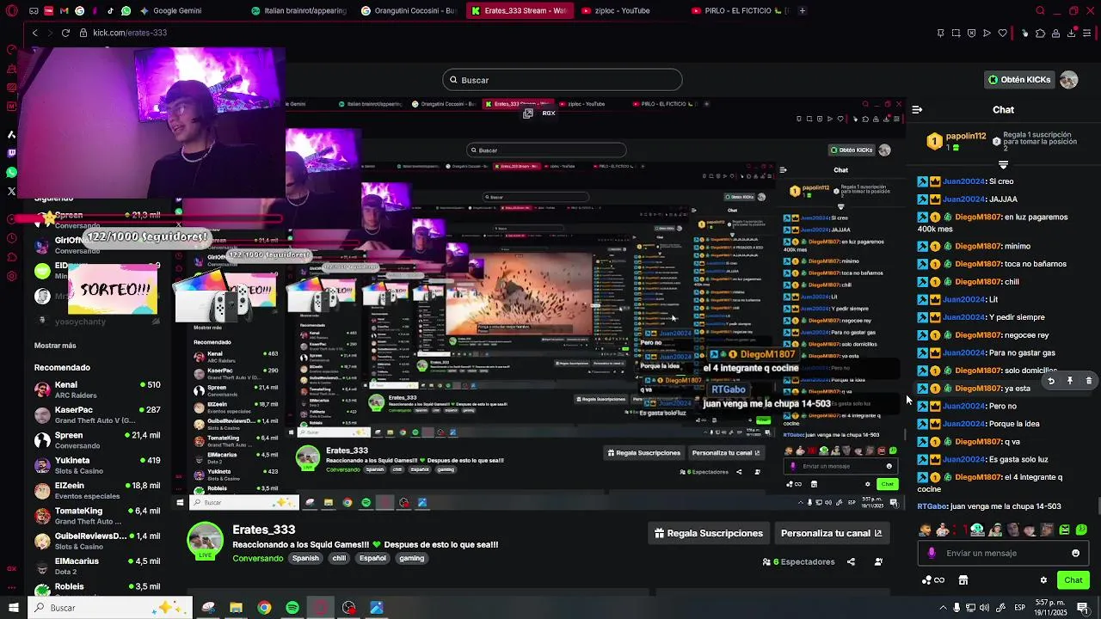The width and height of the screenshot is (1101, 619).
Task: Select the Erates_333 Stream tab
Action: coord(520,10)
